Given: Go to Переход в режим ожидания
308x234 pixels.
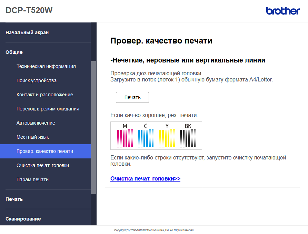Looking at the screenshot, I should (x=48, y=109).
